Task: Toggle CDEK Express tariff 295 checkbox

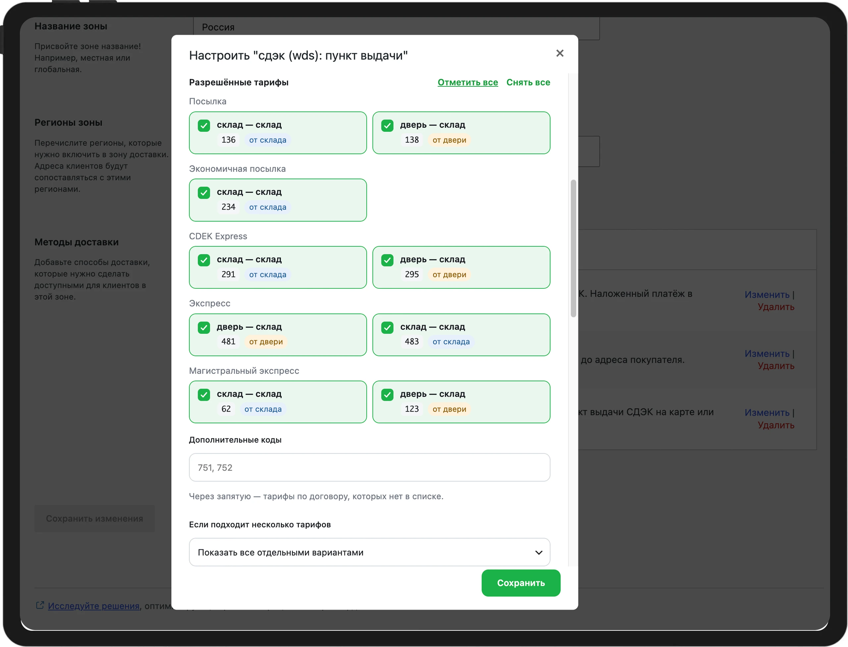Action: [387, 260]
